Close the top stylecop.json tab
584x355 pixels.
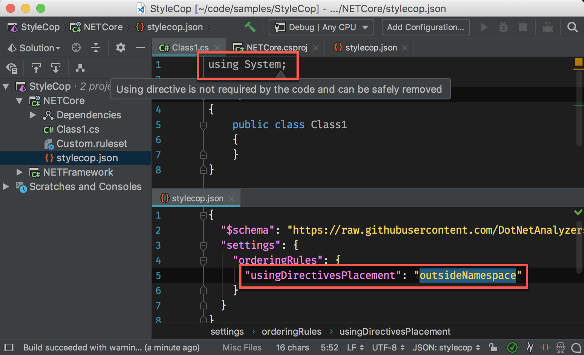pyautogui.click(x=405, y=48)
